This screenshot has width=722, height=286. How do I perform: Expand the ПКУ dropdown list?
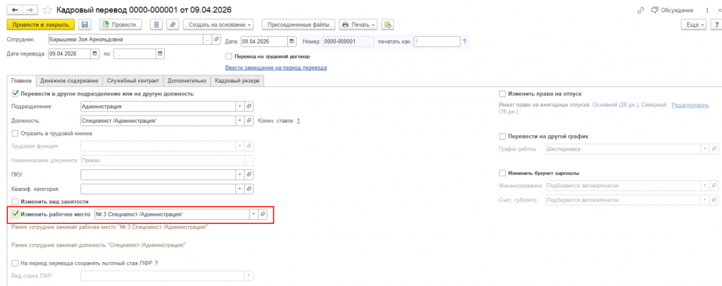pos(240,175)
